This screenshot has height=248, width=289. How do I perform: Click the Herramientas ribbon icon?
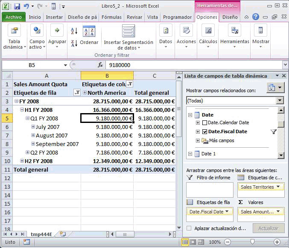point(234,32)
